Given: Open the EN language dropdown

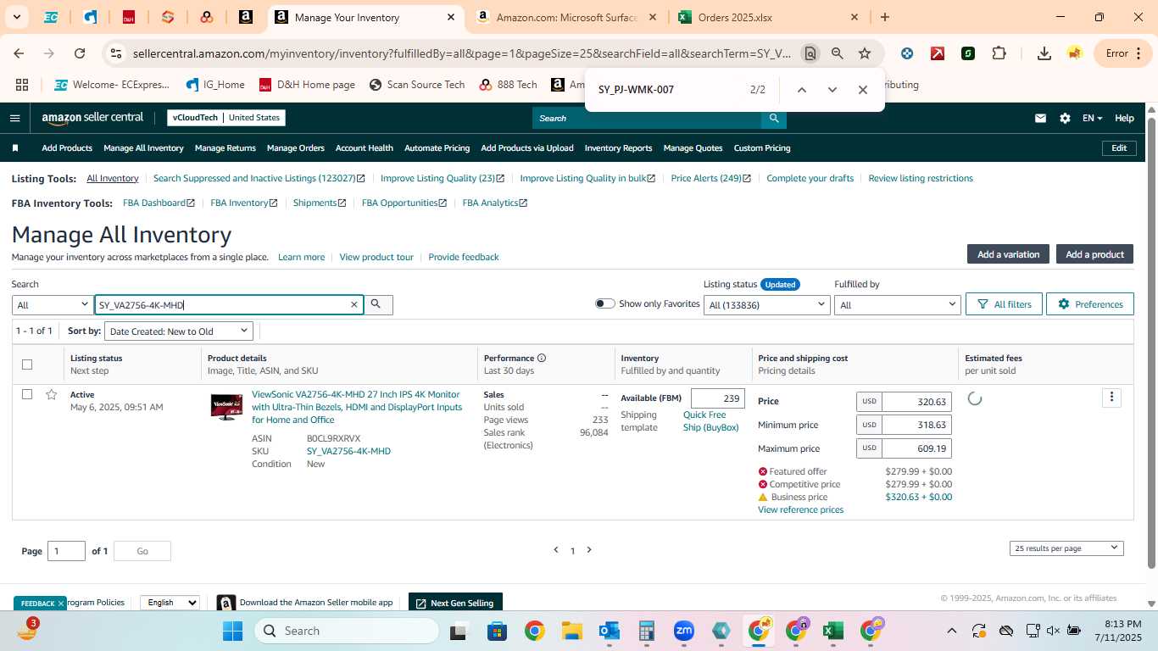Looking at the screenshot, I should point(1092,118).
